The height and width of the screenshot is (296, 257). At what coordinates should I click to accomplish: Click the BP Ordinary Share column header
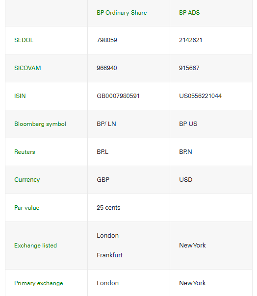pos(122,13)
